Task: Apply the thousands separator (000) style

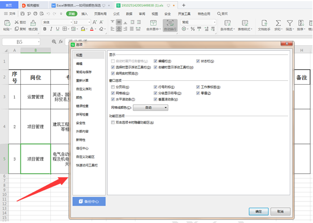Action: [199, 29]
